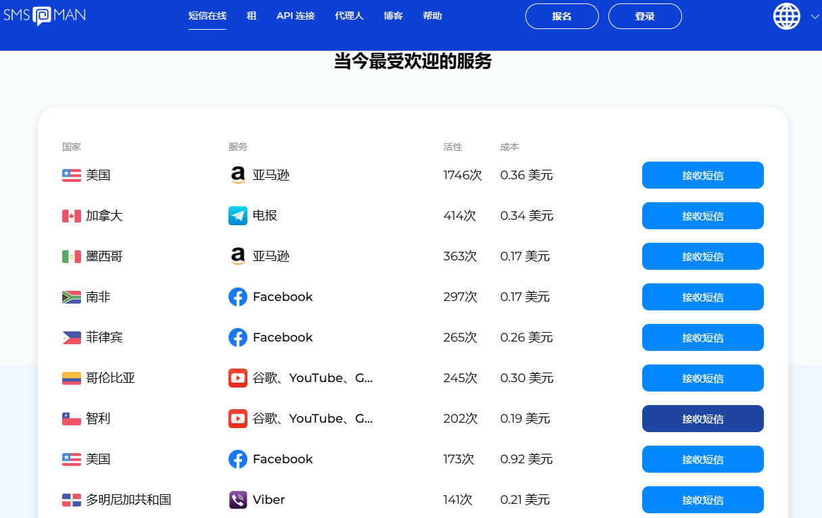Click 接收短信 for 加拿大 电报
This screenshot has width=822, height=518.
tap(703, 216)
